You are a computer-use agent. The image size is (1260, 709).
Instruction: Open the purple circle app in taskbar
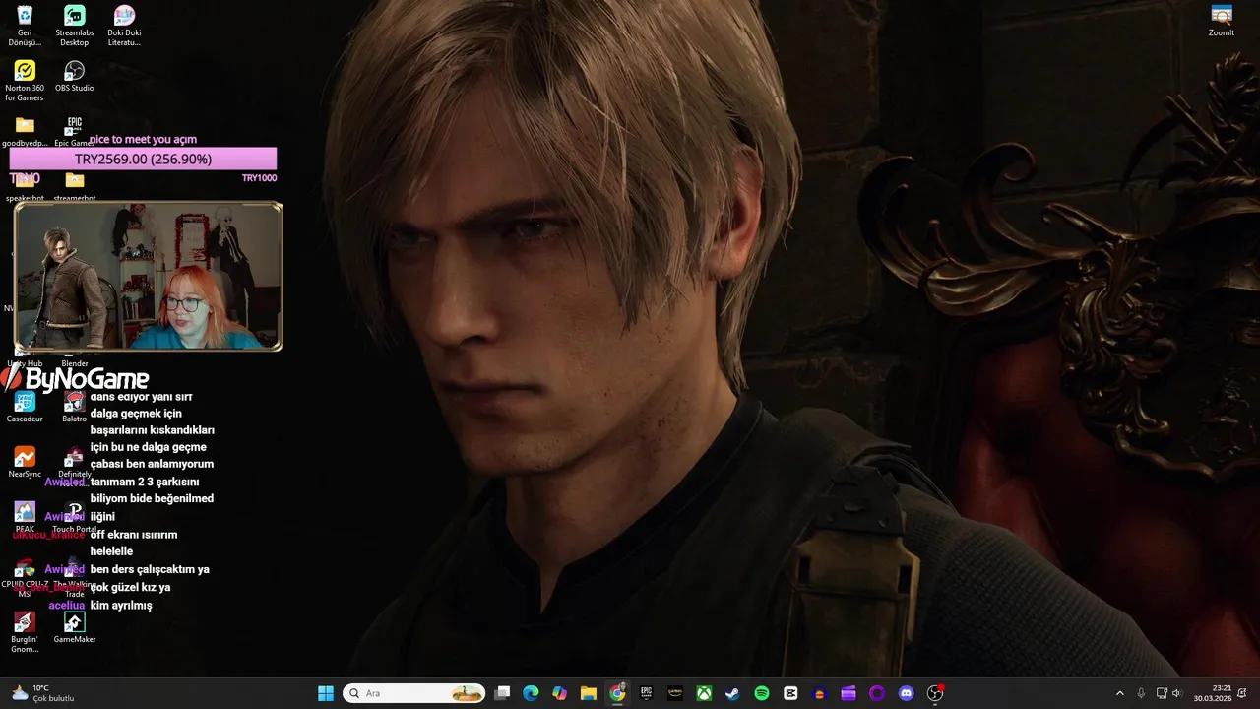click(x=877, y=693)
